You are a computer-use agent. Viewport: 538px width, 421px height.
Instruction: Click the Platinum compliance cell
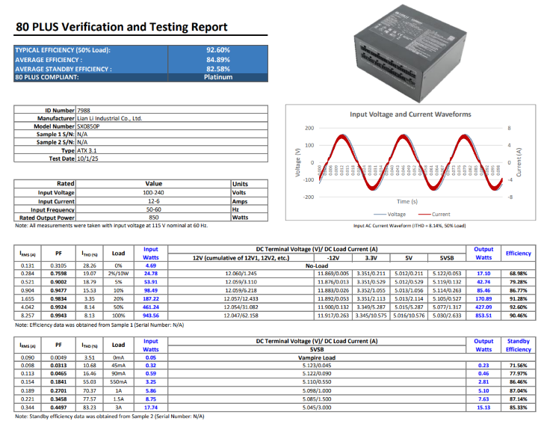pyautogui.click(x=218, y=77)
